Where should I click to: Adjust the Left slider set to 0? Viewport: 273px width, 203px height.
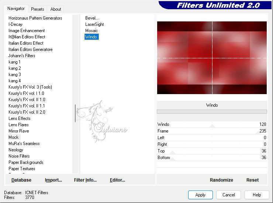(212, 138)
